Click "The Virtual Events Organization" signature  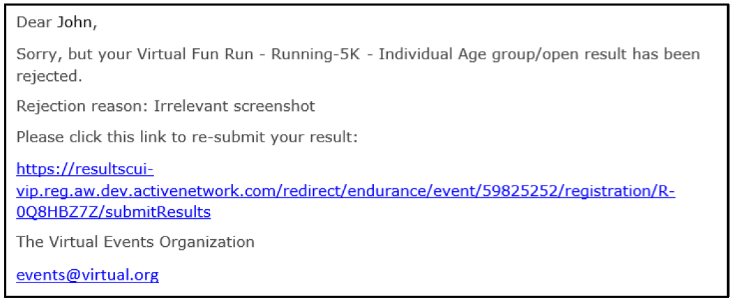tap(135, 243)
